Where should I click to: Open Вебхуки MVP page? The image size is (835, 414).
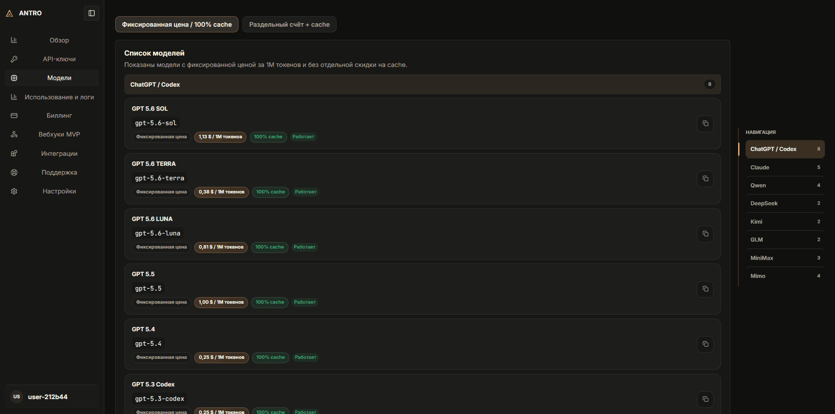(52, 134)
